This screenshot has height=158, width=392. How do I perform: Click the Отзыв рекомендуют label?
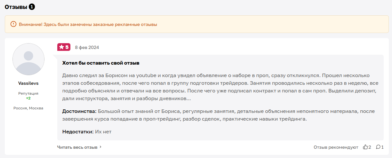tap(336, 147)
